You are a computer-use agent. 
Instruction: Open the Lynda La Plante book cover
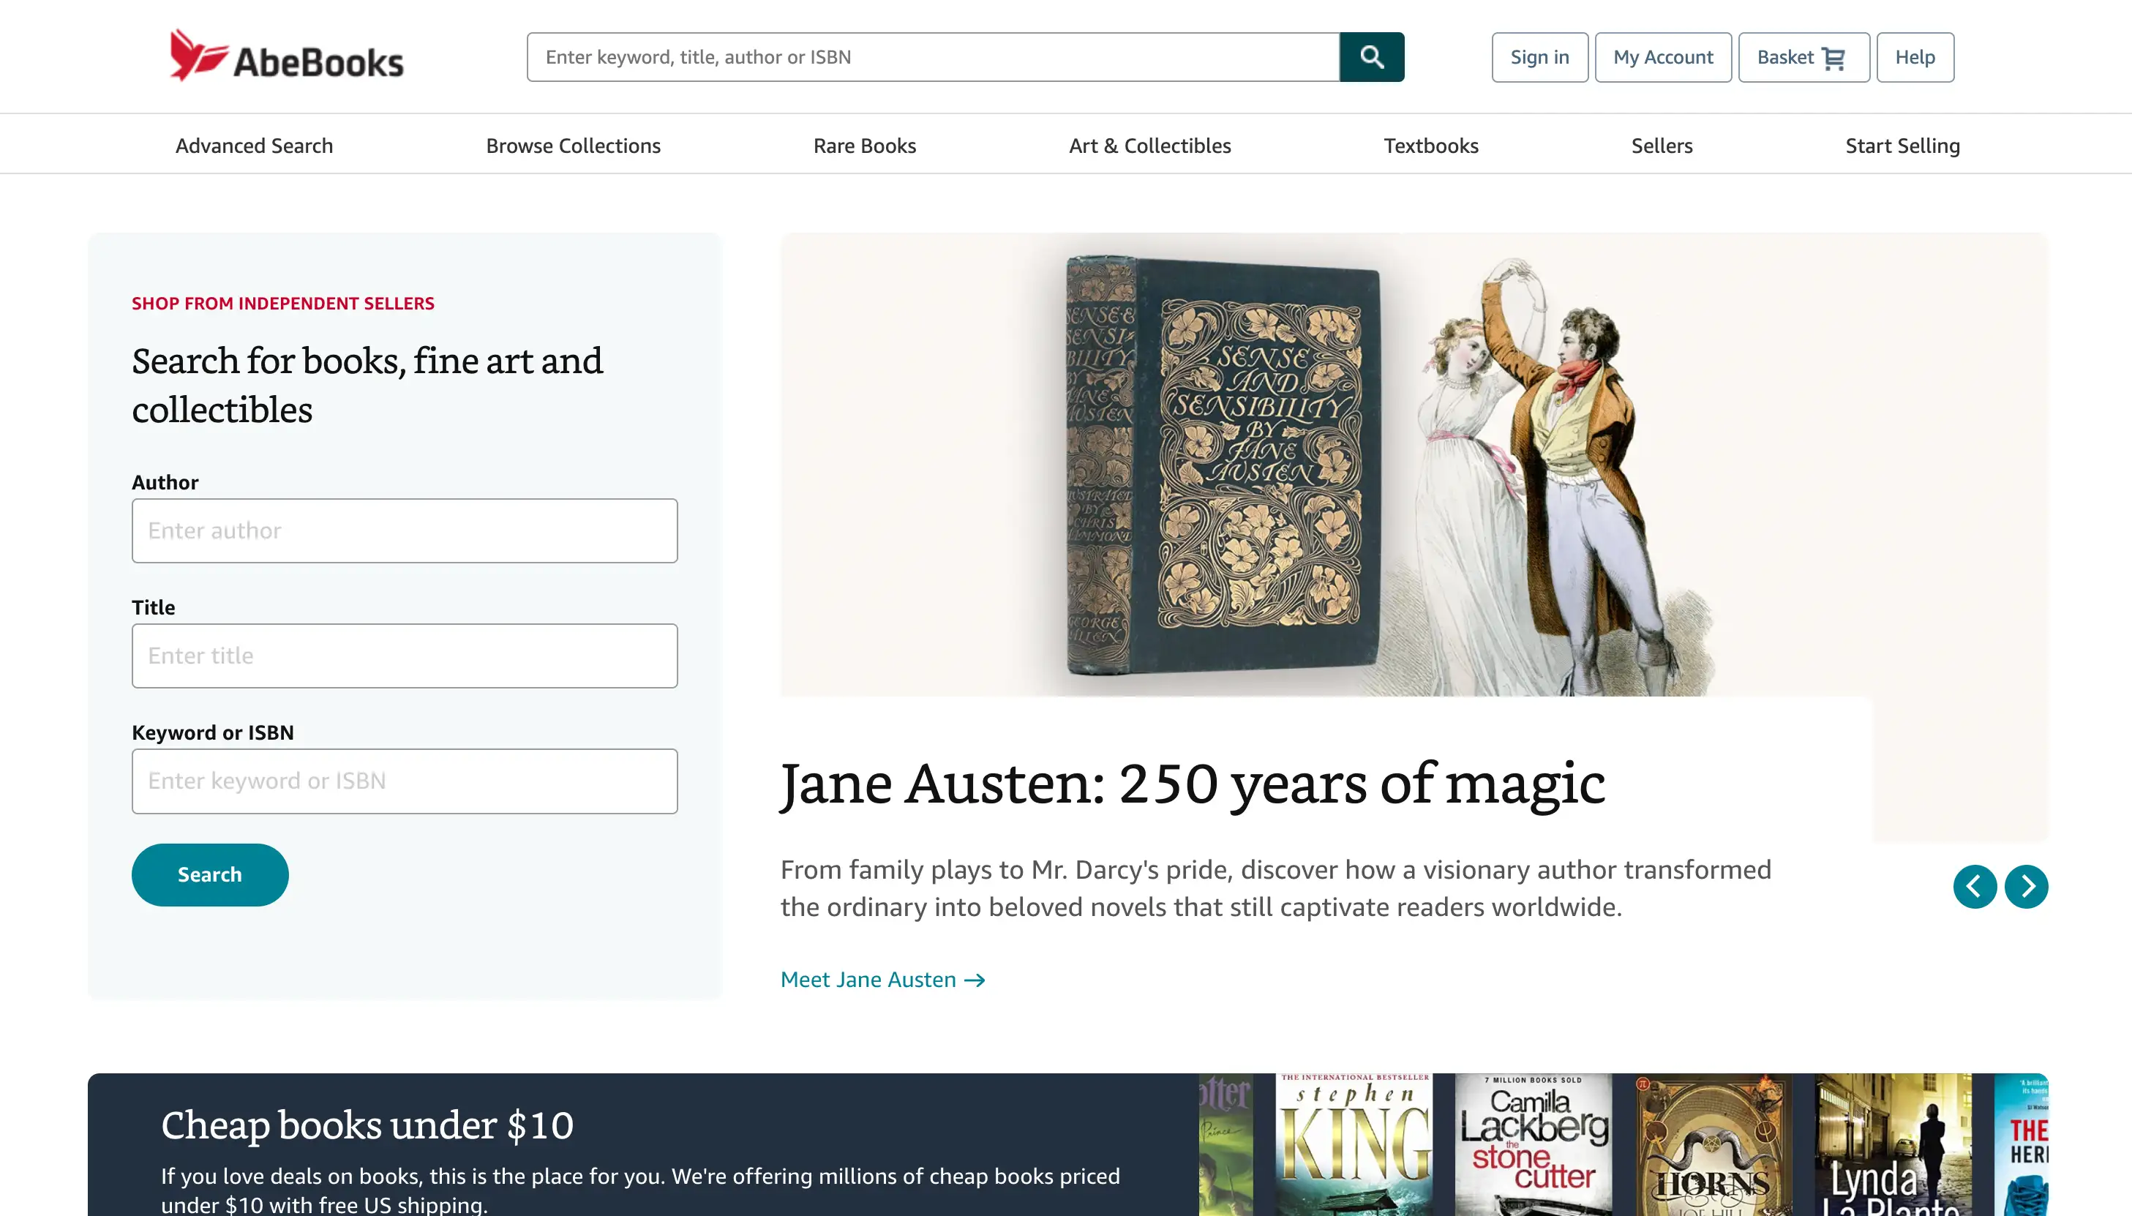1892,1144
